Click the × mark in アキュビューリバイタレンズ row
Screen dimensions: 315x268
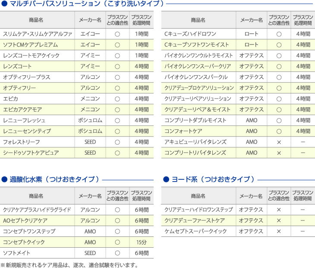(x=279, y=142)
